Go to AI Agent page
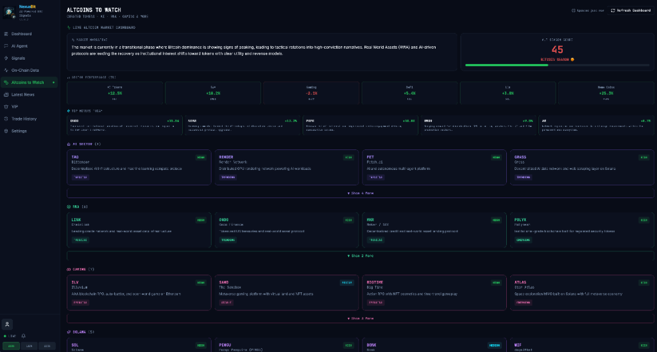 click(x=30, y=46)
